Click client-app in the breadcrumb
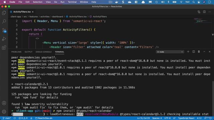Viewport: 214px width, 120px height. pyautogui.click(x=16, y=17)
